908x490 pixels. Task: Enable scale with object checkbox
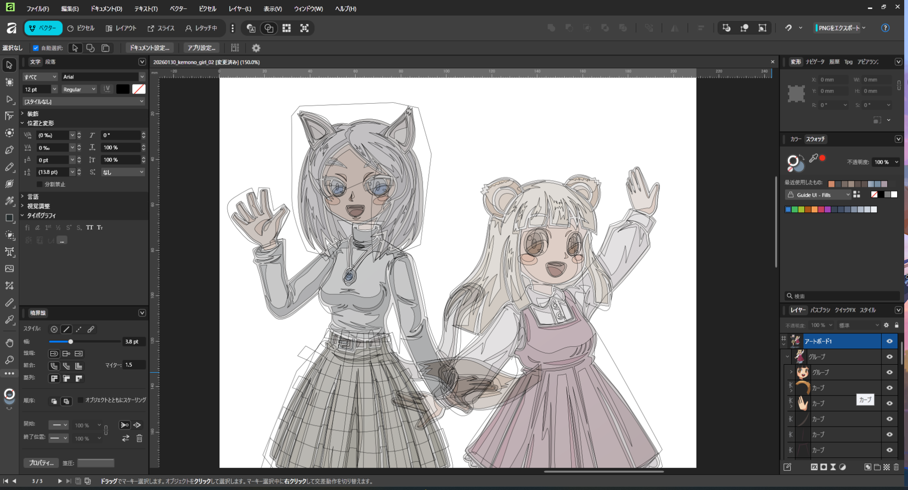tap(80, 400)
